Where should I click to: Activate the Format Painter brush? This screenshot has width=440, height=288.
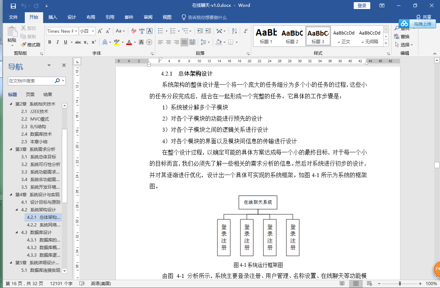point(31,45)
